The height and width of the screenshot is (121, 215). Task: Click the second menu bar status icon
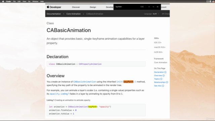point(210,1)
